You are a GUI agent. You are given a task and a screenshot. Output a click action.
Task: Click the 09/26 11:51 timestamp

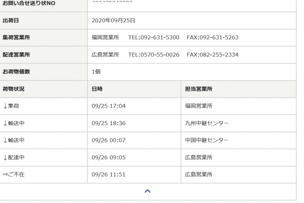[109, 175]
